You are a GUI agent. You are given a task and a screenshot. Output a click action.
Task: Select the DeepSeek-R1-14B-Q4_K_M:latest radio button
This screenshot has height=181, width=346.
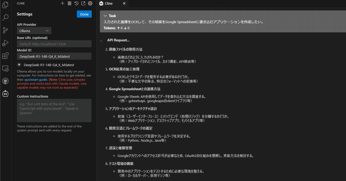(x=19, y=65)
